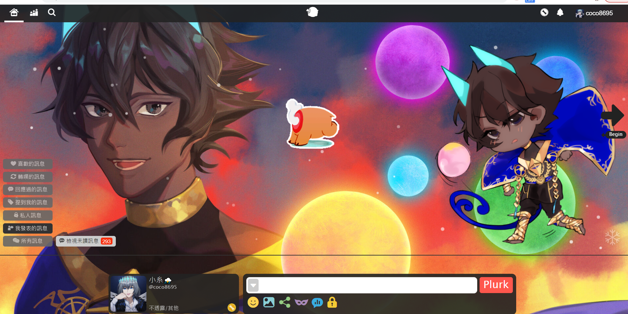Viewport: 628px width, 314px height.
Task: Click the Plurk mascot logo in header
Action: [x=312, y=12]
